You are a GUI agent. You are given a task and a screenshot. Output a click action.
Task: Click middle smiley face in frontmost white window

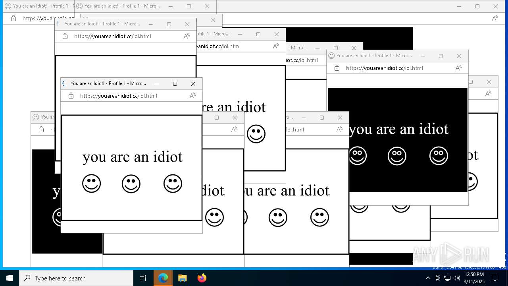tap(131, 184)
